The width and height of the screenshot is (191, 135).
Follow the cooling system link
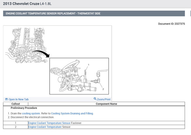pyautogui.click(x=31, y=114)
